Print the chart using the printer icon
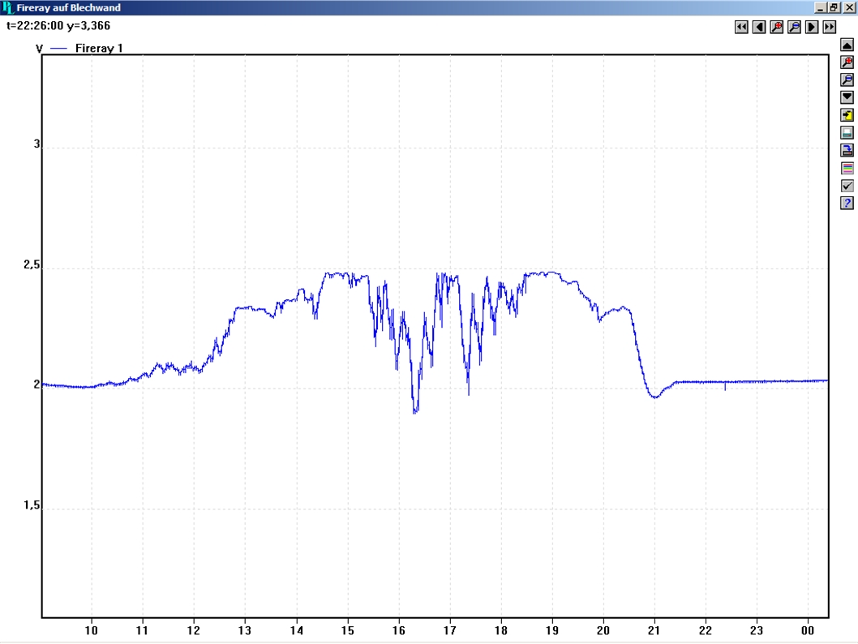This screenshot has height=644, width=858. [x=847, y=132]
